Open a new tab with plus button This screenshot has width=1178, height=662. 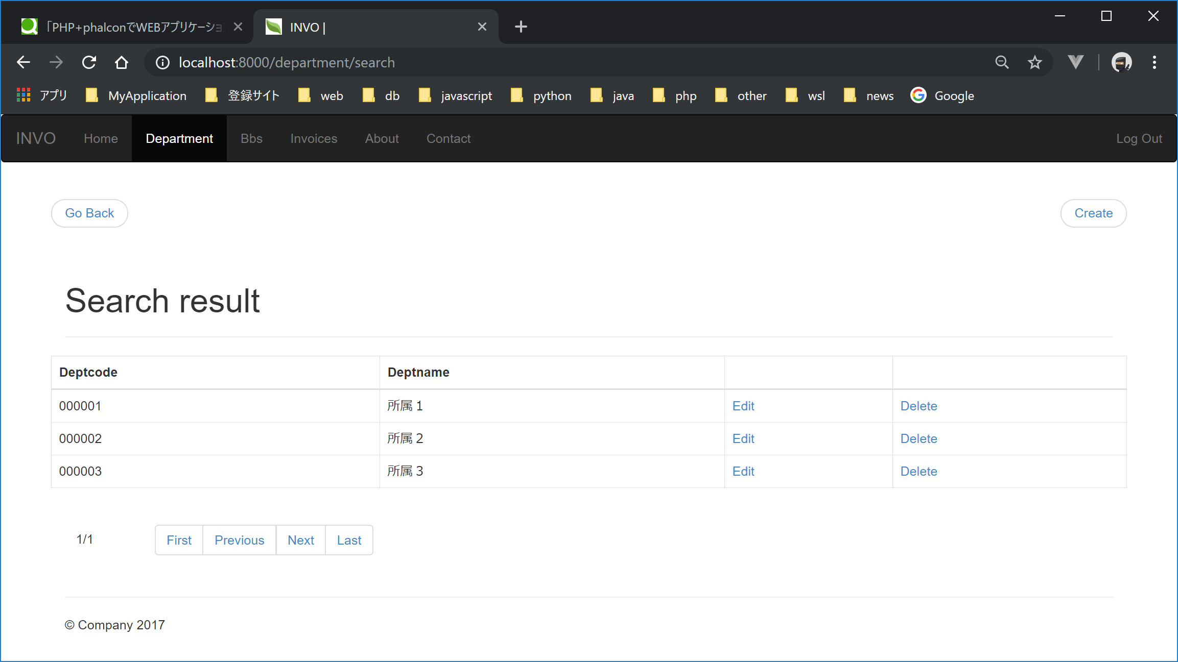point(521,27)
